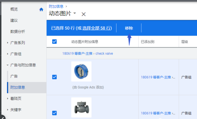
Task: Uncheck the gray valve row checkbox
Action: coord(54,113)
